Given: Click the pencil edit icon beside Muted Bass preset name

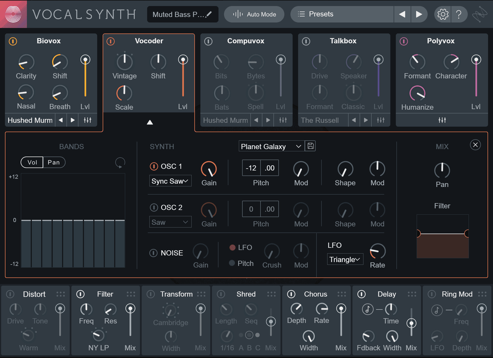Looking at the screenshot, I should click(209, 14).
